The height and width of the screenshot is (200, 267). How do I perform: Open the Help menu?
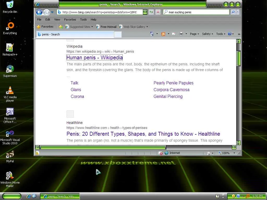tap(94, 20)
